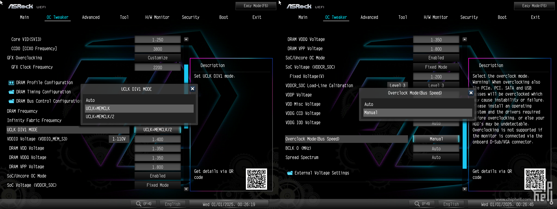Switch to Advanced tab on left screen

91,17
